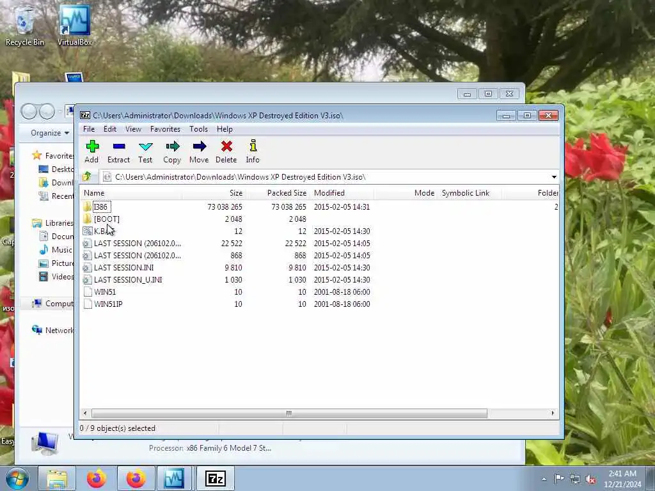Click the Test archive icon
Screen dimensions: 655x491
click(145, 146)
